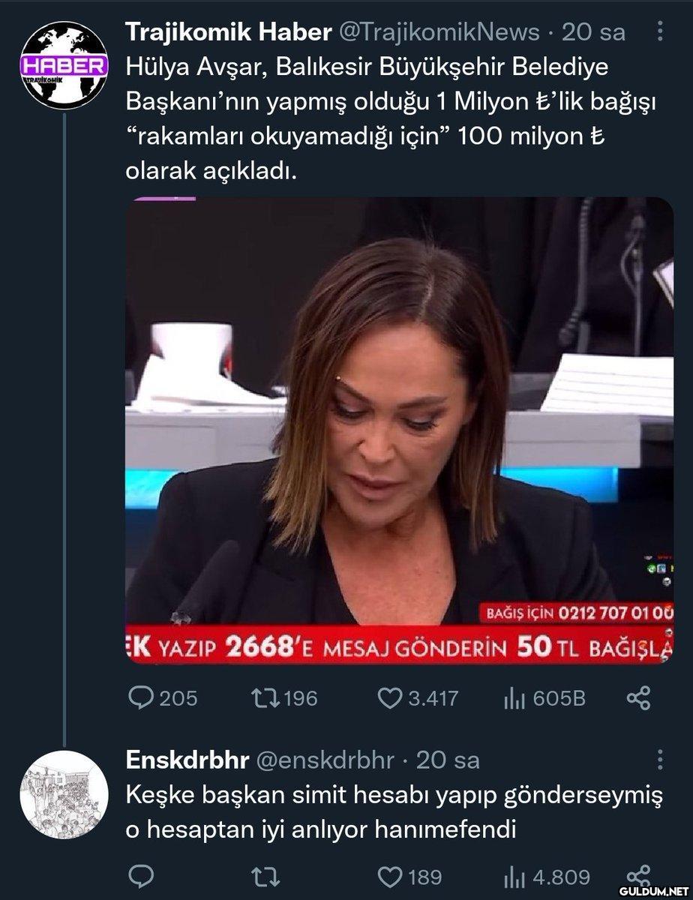Like Enskdrbhr's reply with 189 likes
The width and height of the screenshot is (693, 900).
click(x=389, y=876)
